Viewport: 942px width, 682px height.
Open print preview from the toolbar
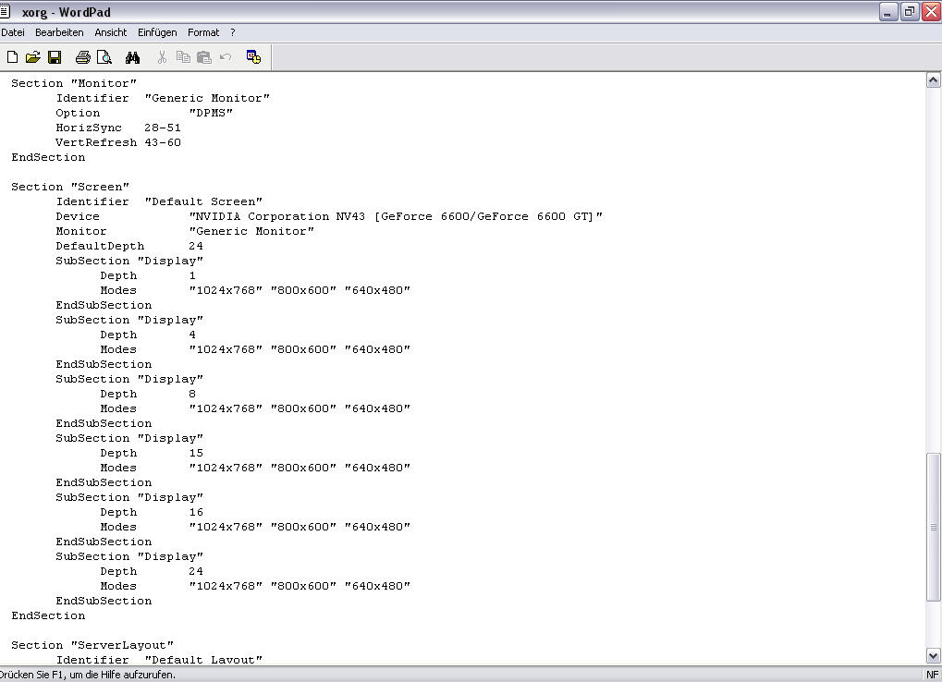pos(104,57)
